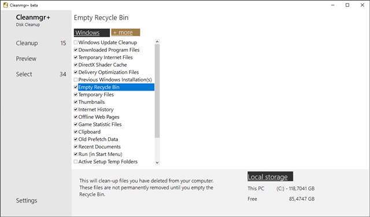Switch to the Windows tab

(x=92, y=32)
